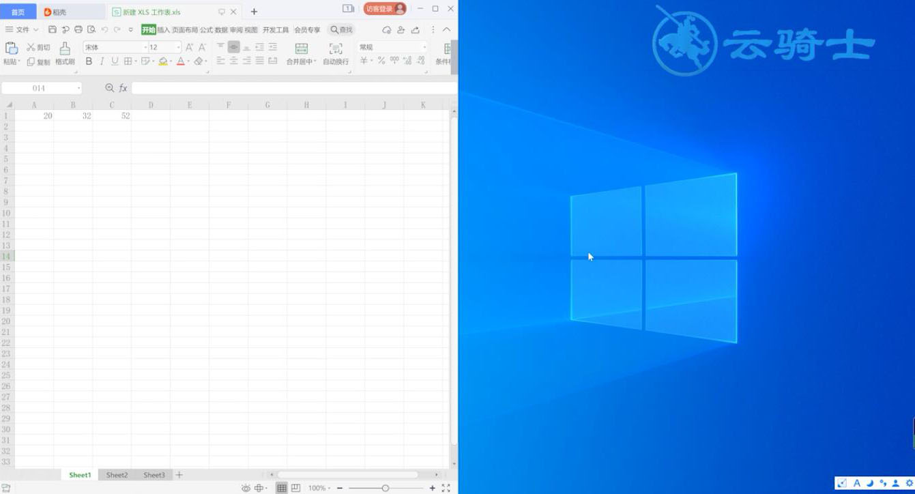
Task: Decrease the font size with the smaller A icon
Action: [202, 47]
